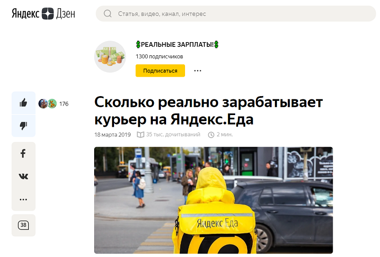Open more sharing options in sidebar
The width and height of the screenshot is (380, 257).
[23, 200]
